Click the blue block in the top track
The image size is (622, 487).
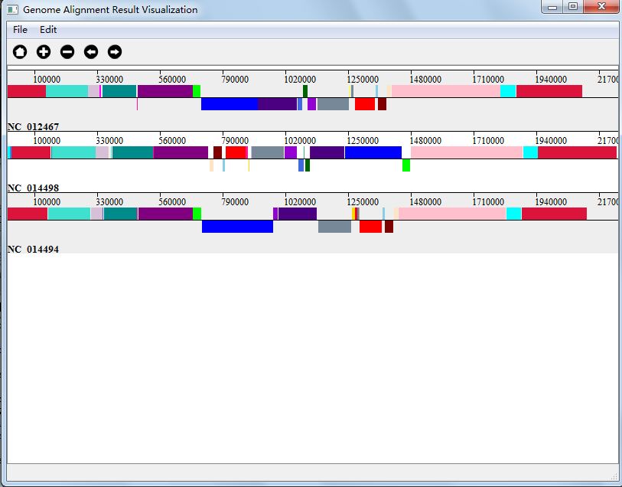coord(230,104)
